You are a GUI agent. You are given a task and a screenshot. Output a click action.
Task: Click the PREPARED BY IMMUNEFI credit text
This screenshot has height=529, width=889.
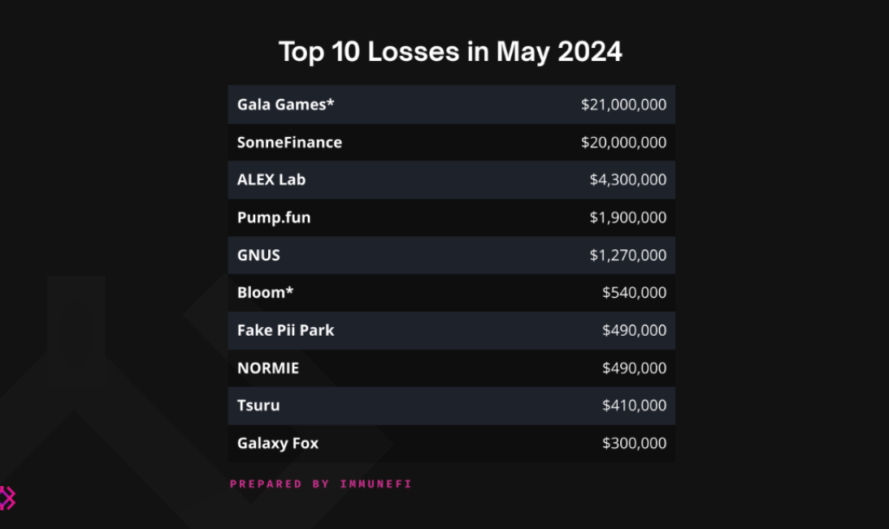(x=321, y=484)
